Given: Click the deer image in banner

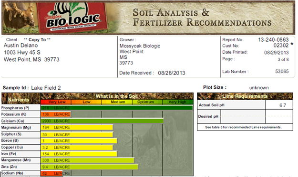Looking at the screenshot, I should pos(19,18).
